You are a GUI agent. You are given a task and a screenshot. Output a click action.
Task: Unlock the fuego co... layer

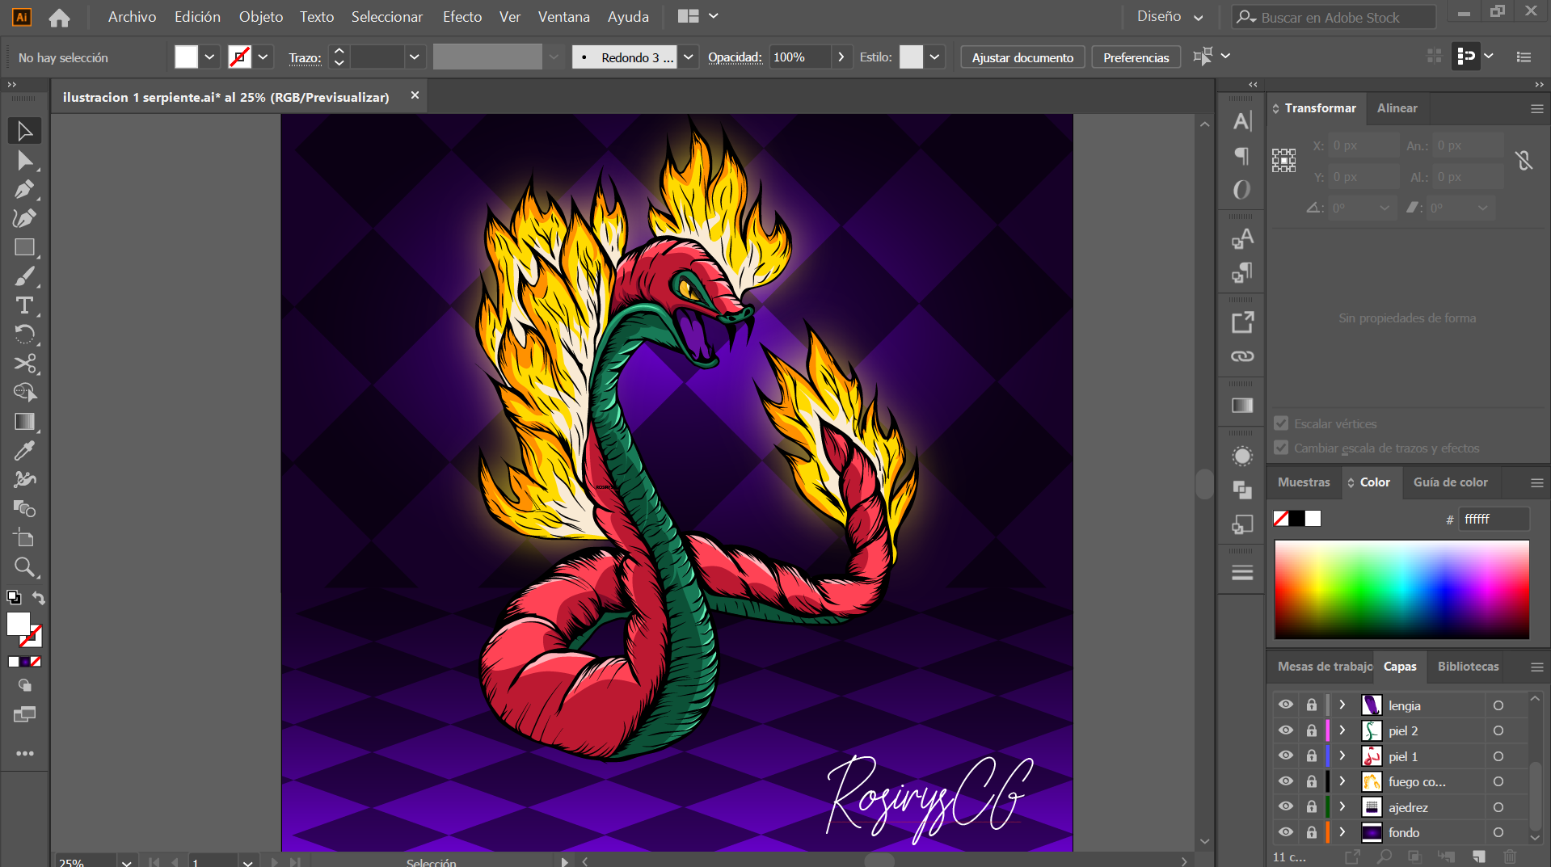tap(1312, 781)
